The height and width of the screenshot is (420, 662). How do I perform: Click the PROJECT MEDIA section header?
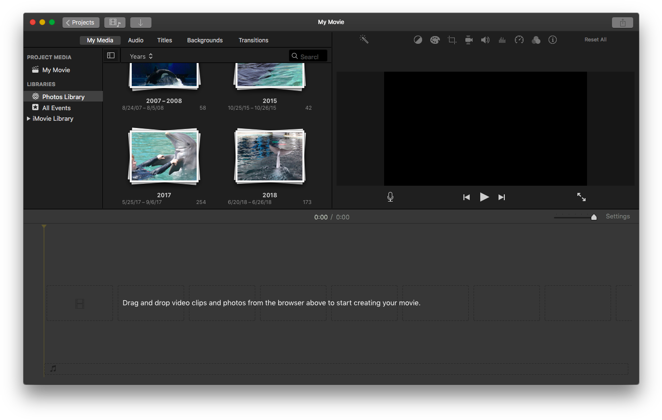point(49,57)
